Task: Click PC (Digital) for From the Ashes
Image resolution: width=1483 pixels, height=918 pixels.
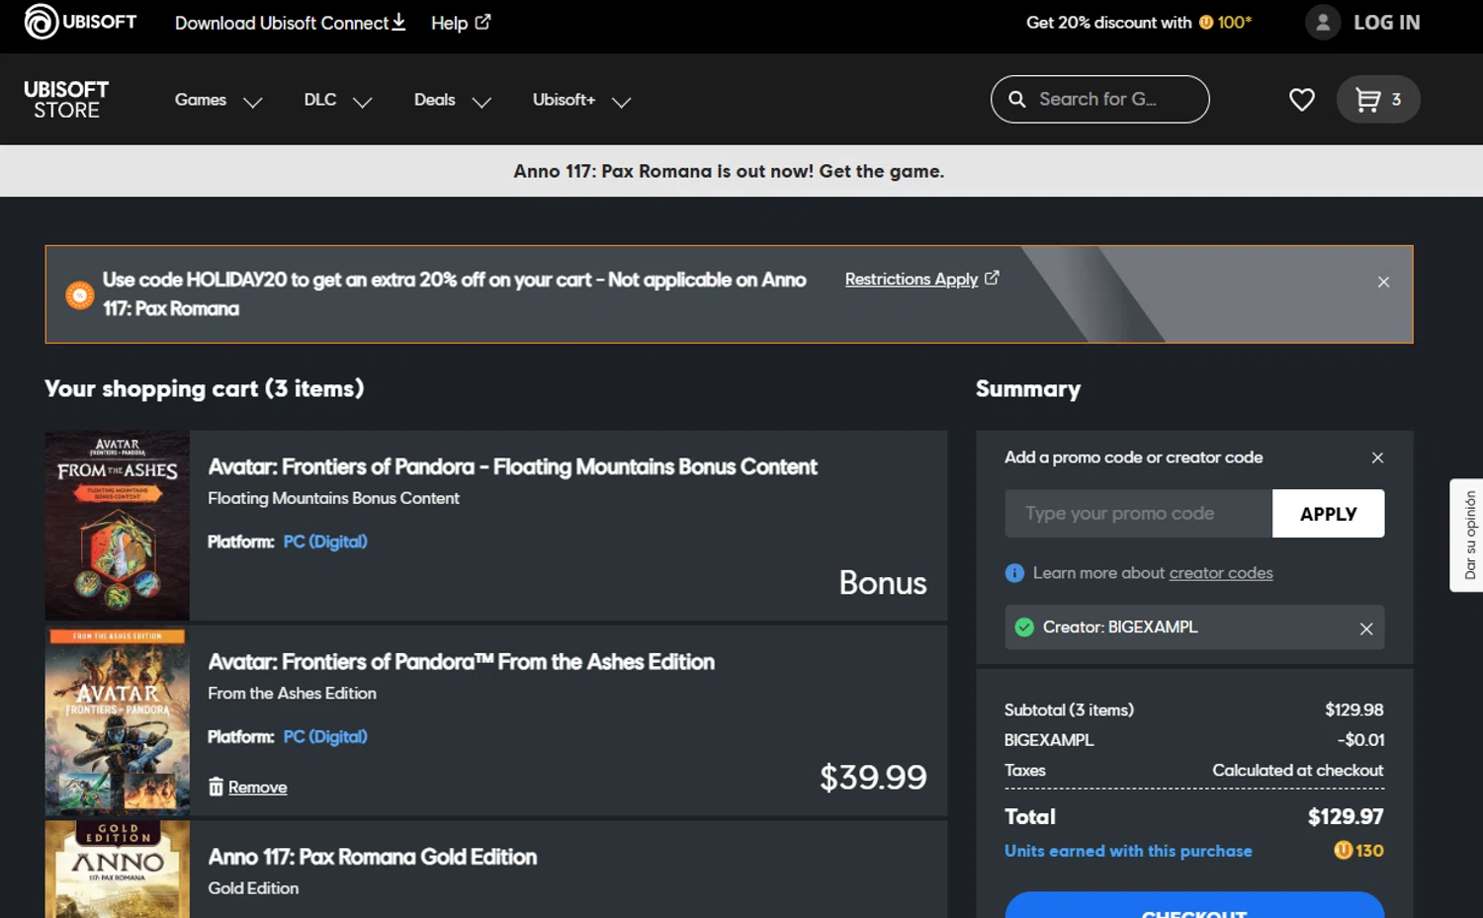Action: (x=325, y=736)
